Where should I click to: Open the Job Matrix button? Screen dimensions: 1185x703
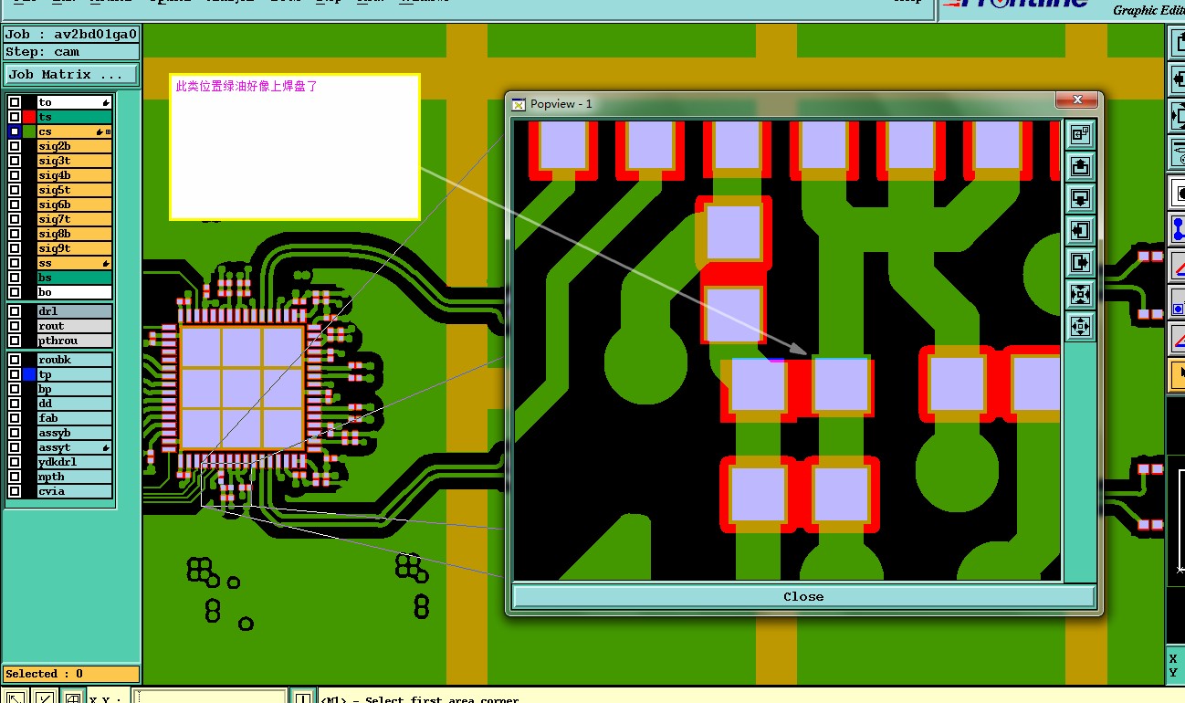click(71, 74)
